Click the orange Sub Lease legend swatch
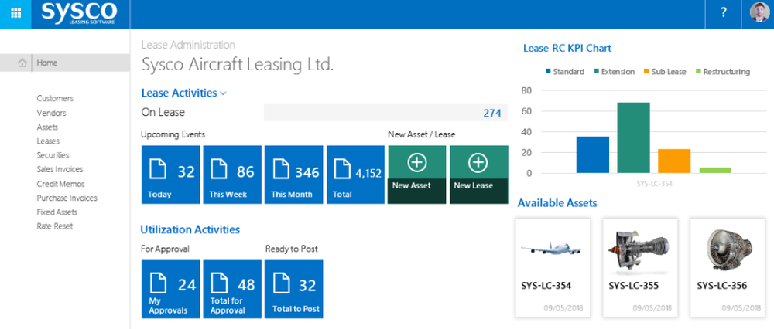The height and width of the screenshot is (329, 774). (x=646, y=71)
